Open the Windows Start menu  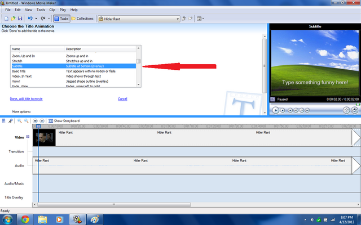pos(7,220)
